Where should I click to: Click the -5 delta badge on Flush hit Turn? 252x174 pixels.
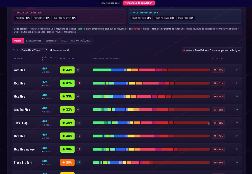tap(79, 162)
